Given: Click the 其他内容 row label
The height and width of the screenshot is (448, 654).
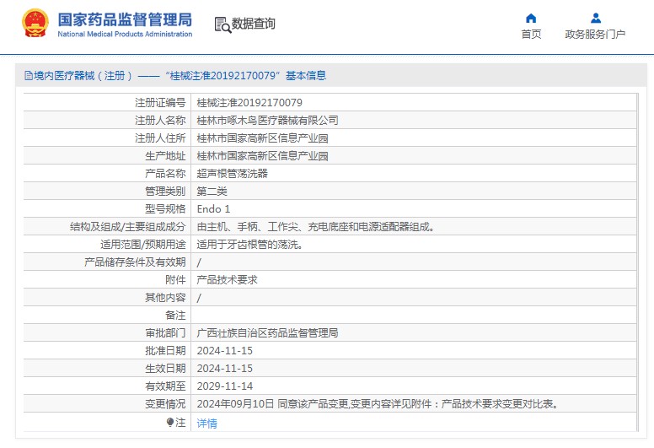Looking at the screenshot, I should (165, 297).
